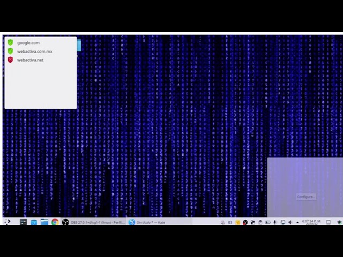Click the green shield beside webactiva.com.mx
The width and height of the screenshot is (343, 257).
10,51
